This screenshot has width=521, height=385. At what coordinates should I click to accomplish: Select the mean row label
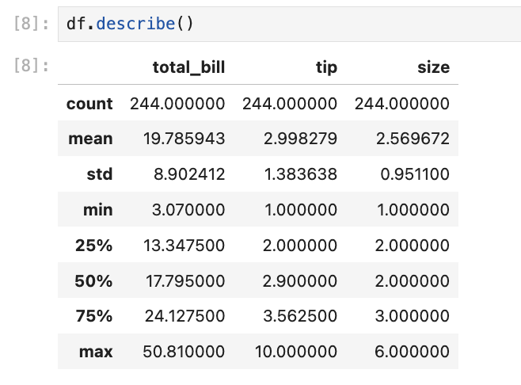pyautogui.click(x=90, y=139)
